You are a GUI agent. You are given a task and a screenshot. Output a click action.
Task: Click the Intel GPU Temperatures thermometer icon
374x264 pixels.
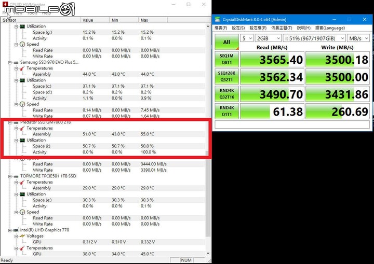click(22, 248)
